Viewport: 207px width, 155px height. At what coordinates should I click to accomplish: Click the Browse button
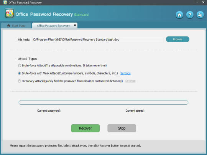177,39
